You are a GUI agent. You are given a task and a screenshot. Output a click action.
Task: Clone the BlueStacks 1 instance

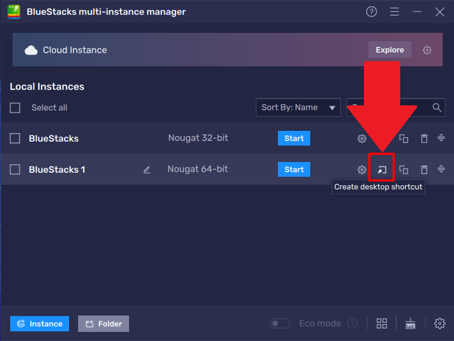tap(404, 169)
